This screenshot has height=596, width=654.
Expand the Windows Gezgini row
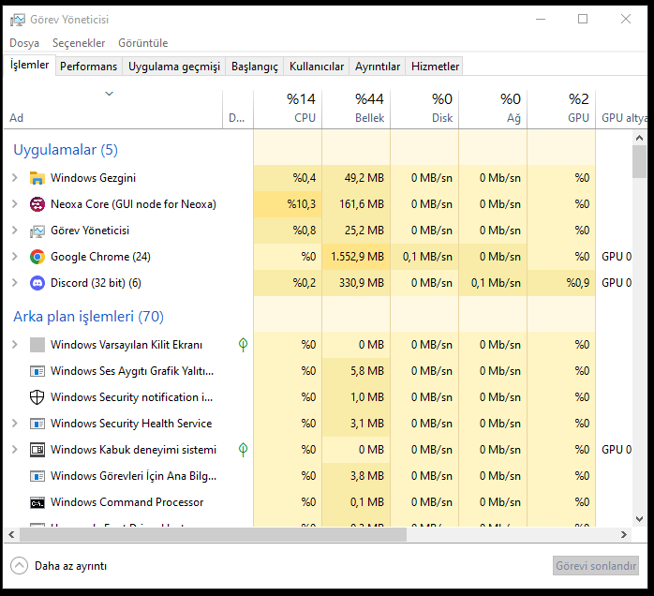tap(14, 178)
